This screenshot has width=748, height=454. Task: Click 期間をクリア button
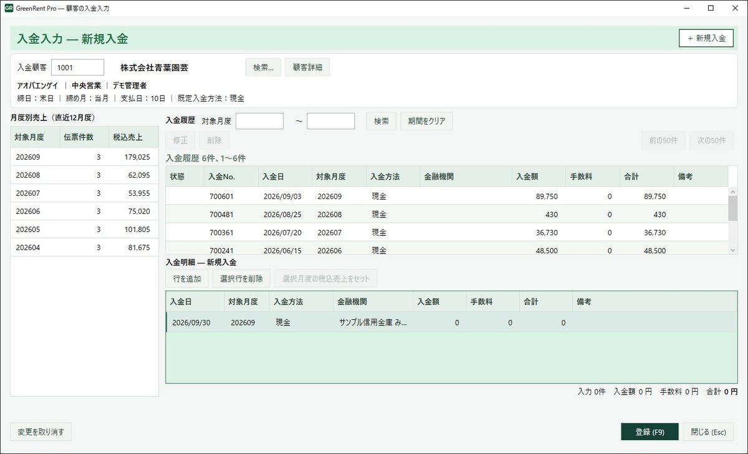pyautogui.click(x=426, y=121)
